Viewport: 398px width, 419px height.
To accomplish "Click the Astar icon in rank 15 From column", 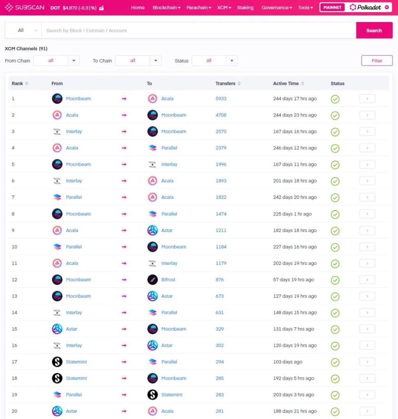I will (x=57, y=329).
